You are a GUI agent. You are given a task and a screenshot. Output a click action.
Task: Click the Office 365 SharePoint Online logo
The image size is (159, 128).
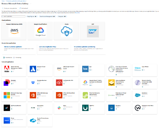[x=59, y=95]
